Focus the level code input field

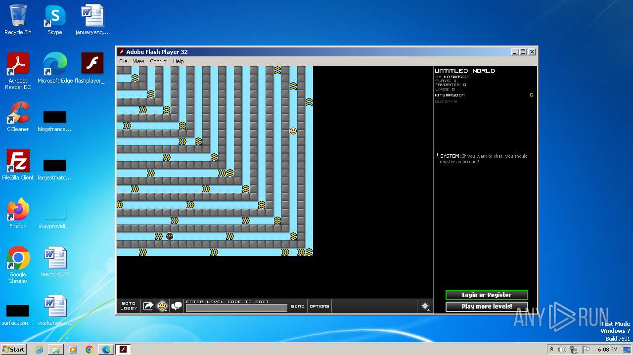[236, 308]
